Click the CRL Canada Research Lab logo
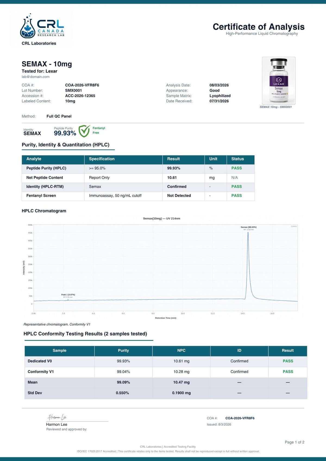326x461 pixels. tap(42, 26)
